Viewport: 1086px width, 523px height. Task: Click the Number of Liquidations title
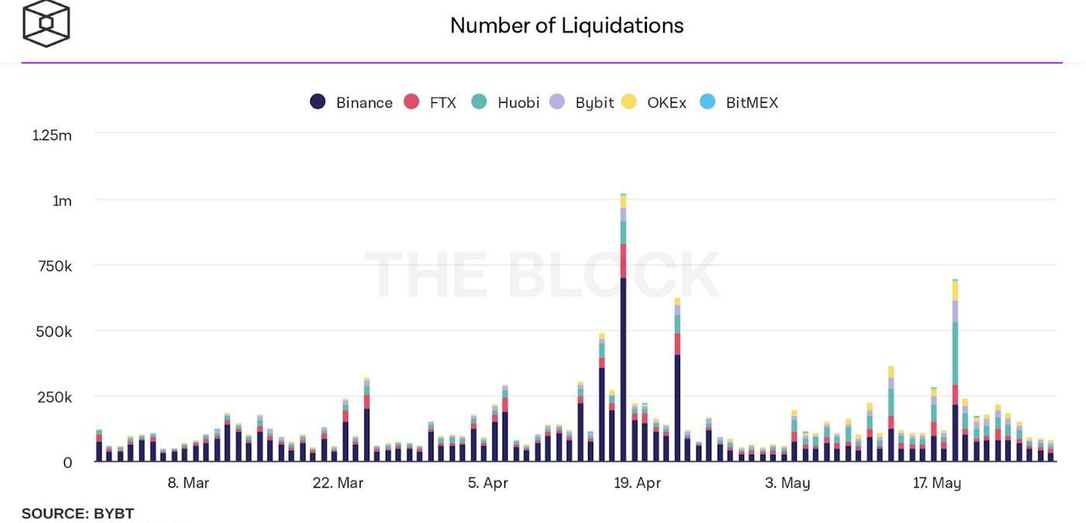pyautogui.click(x=567, y=26)
